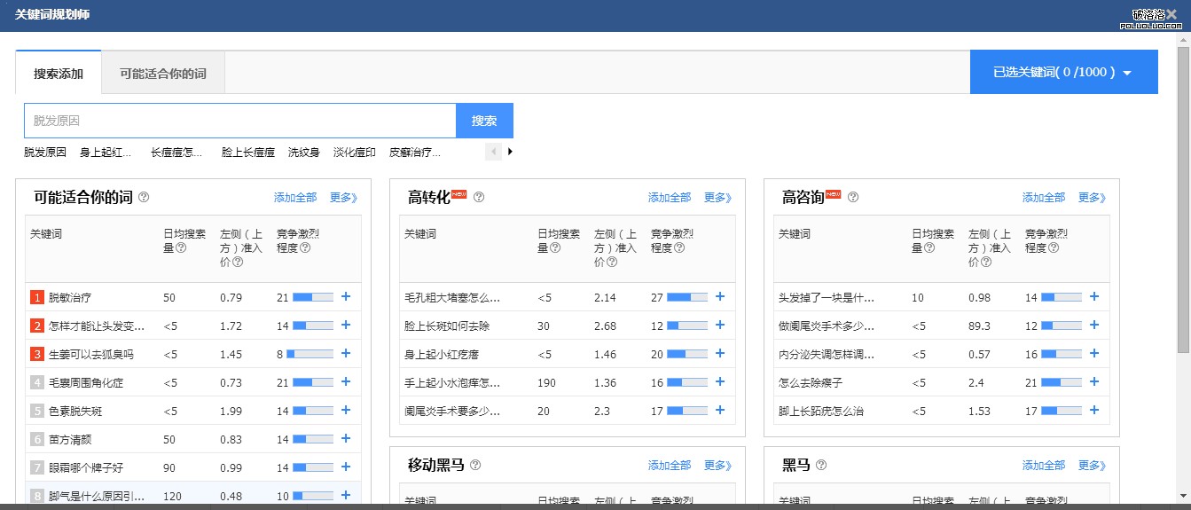Select the 搜索添加 tab

[x=59, y=73]
